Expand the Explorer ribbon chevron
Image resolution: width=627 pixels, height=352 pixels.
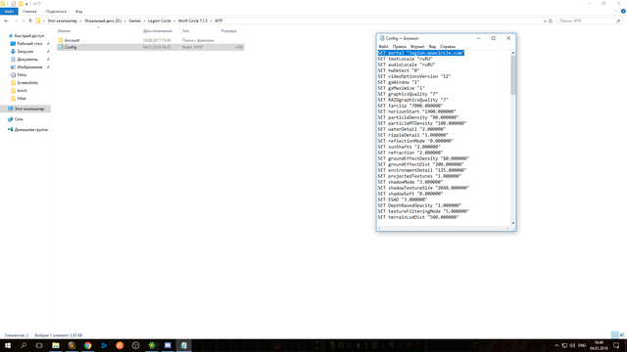pyautogui.click(x=616, y=11)
